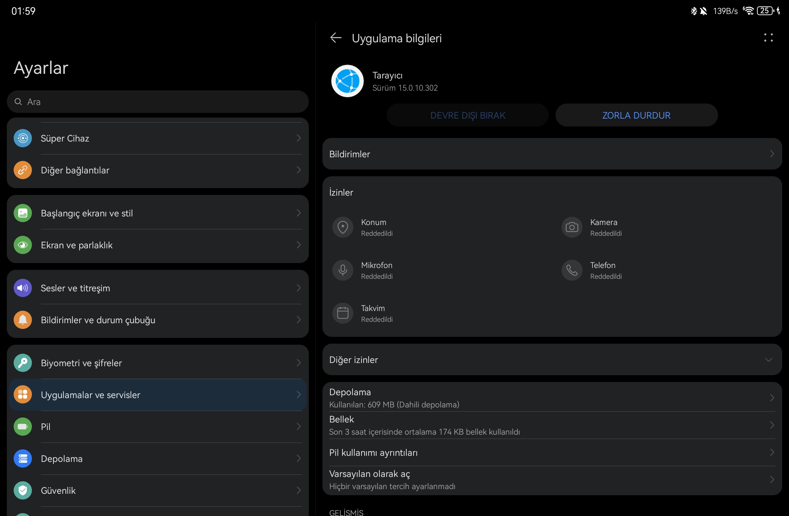Tap the clock showing 01:59
Viewport: 789px width, 516px height.
tap(23, 11)
